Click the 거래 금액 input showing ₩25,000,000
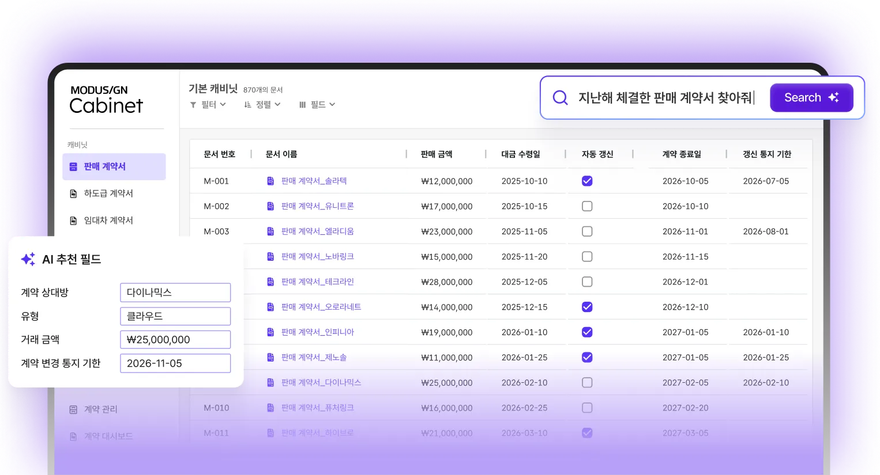This screenshot has width=880, height=475. (175, 339)
